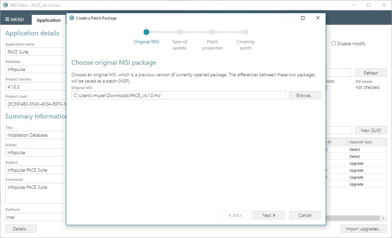Close the Create a Patch Package dialog

tap(318, 18)
